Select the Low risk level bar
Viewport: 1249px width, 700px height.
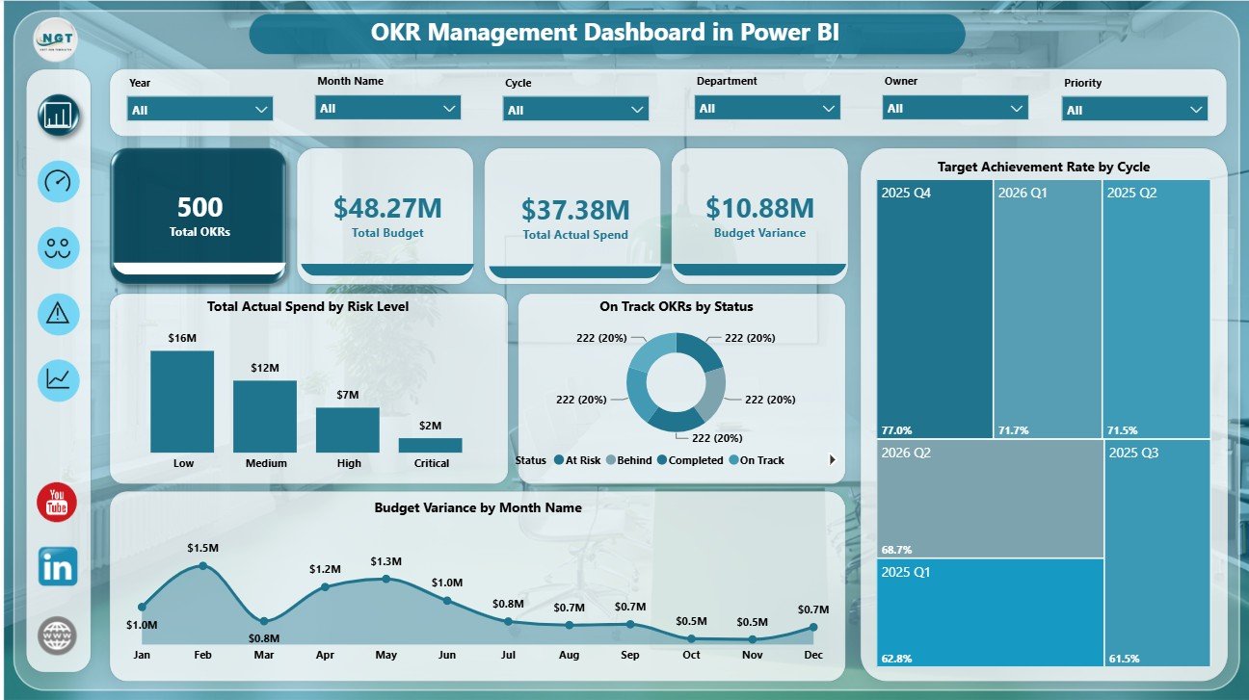click(182, 402)
